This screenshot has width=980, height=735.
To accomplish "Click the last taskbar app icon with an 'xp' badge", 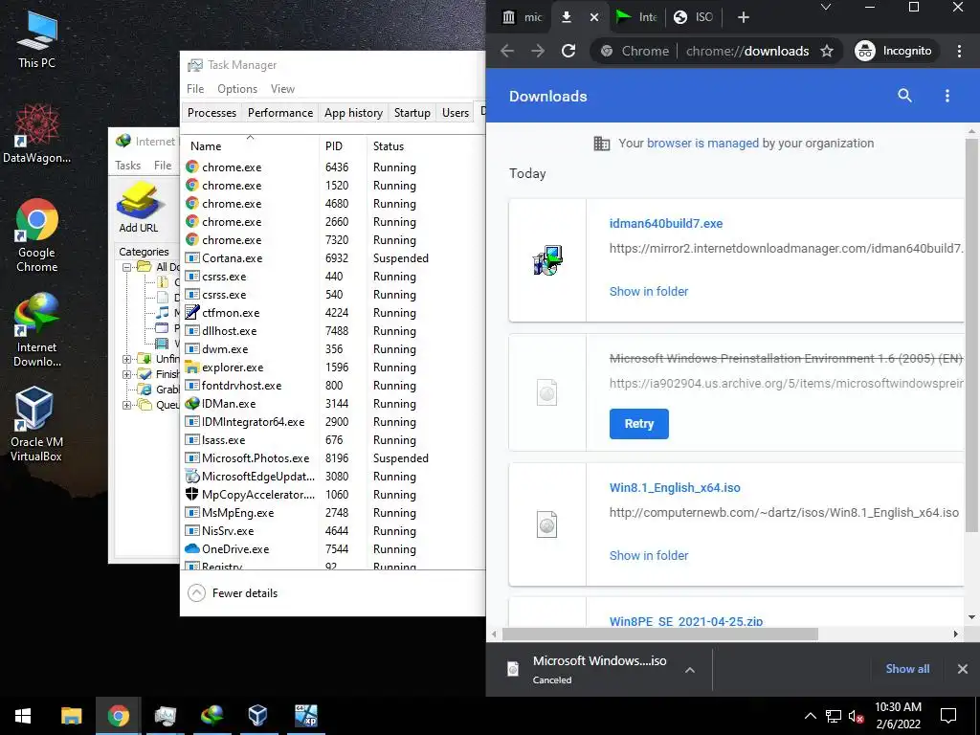I will point(305,716).
